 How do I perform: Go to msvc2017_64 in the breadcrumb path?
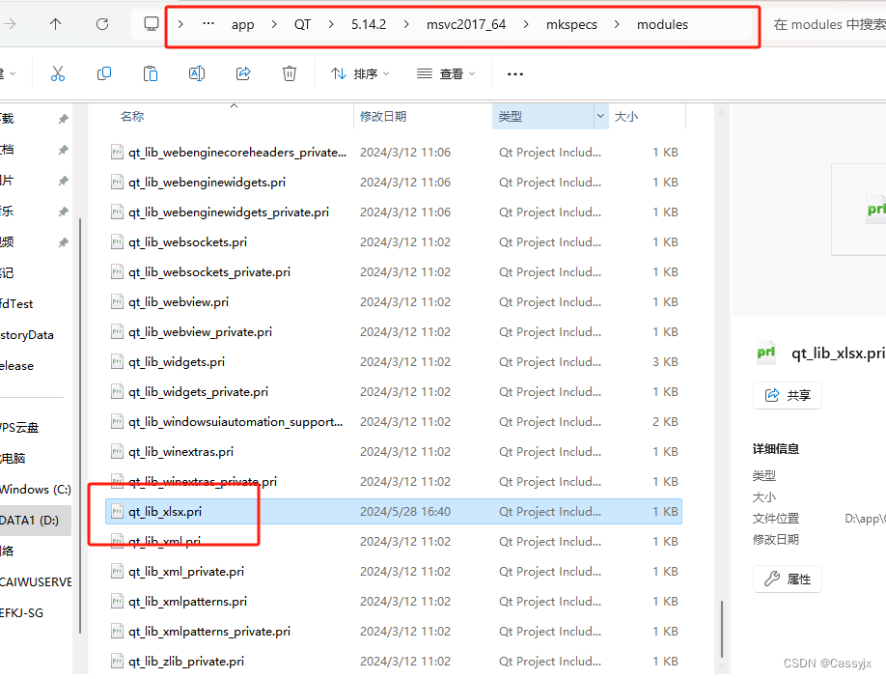point(466,24)
